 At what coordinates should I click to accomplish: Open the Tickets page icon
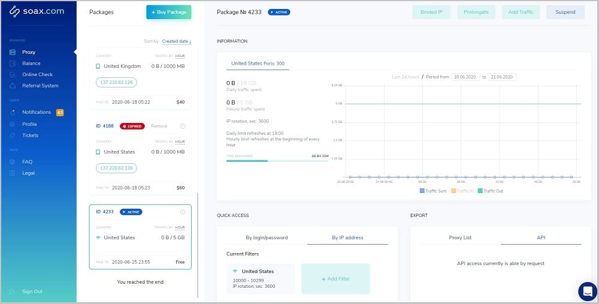click(13, 136)
